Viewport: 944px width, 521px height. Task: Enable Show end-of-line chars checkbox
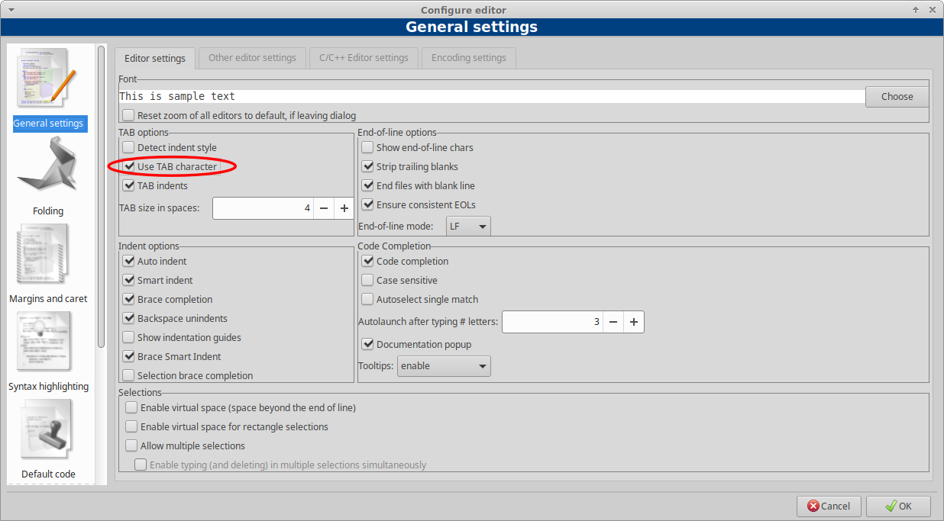click(x=368, y=148)
